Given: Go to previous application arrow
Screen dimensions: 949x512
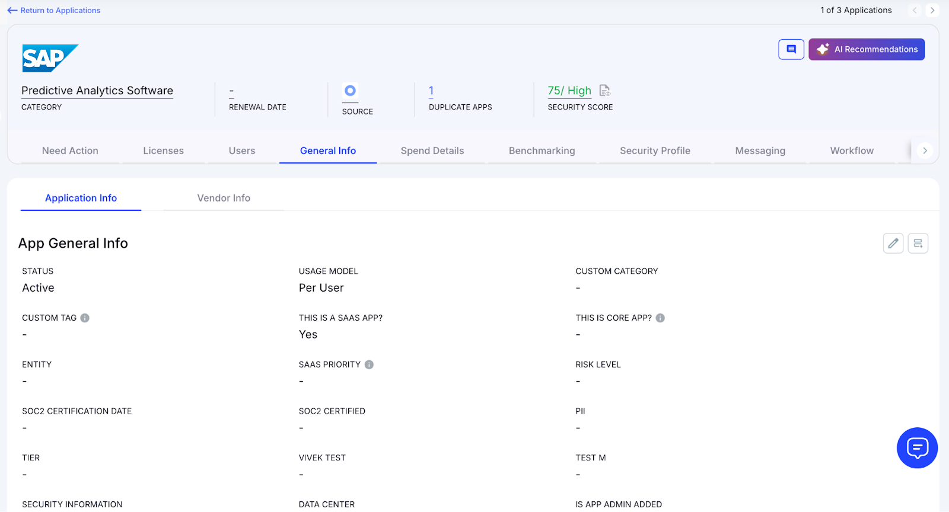Looking at the screenshot, I should (915, 10).
